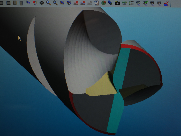
Task: Take a snapshot with the camera icon
Action: [x=117, y=3]
